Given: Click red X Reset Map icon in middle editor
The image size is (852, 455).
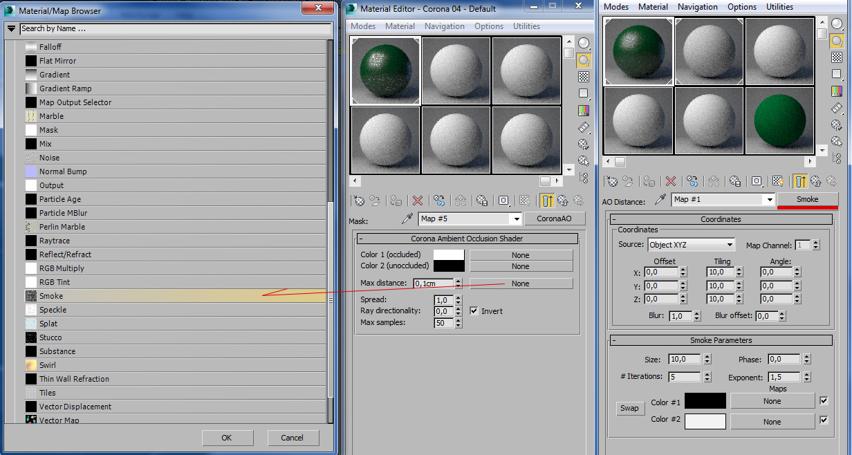Looking at the screenshot, I should (418, 201).
